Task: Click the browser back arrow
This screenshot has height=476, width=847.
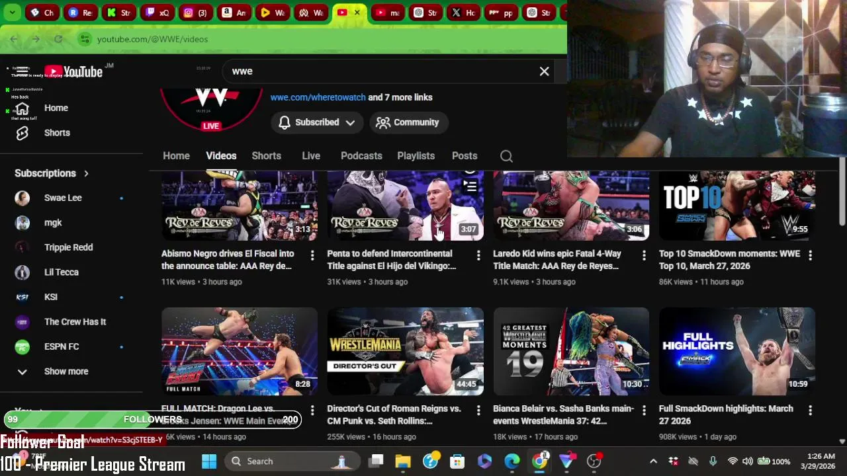Action: point(14,39)
